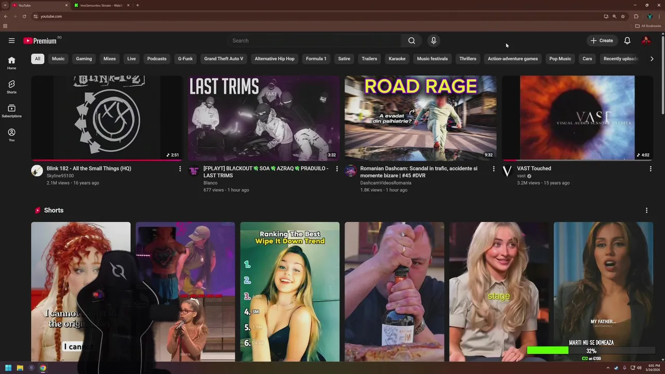The image size is (665, 374).
Task: Open All Bookmarks folder
Action: 648,26
